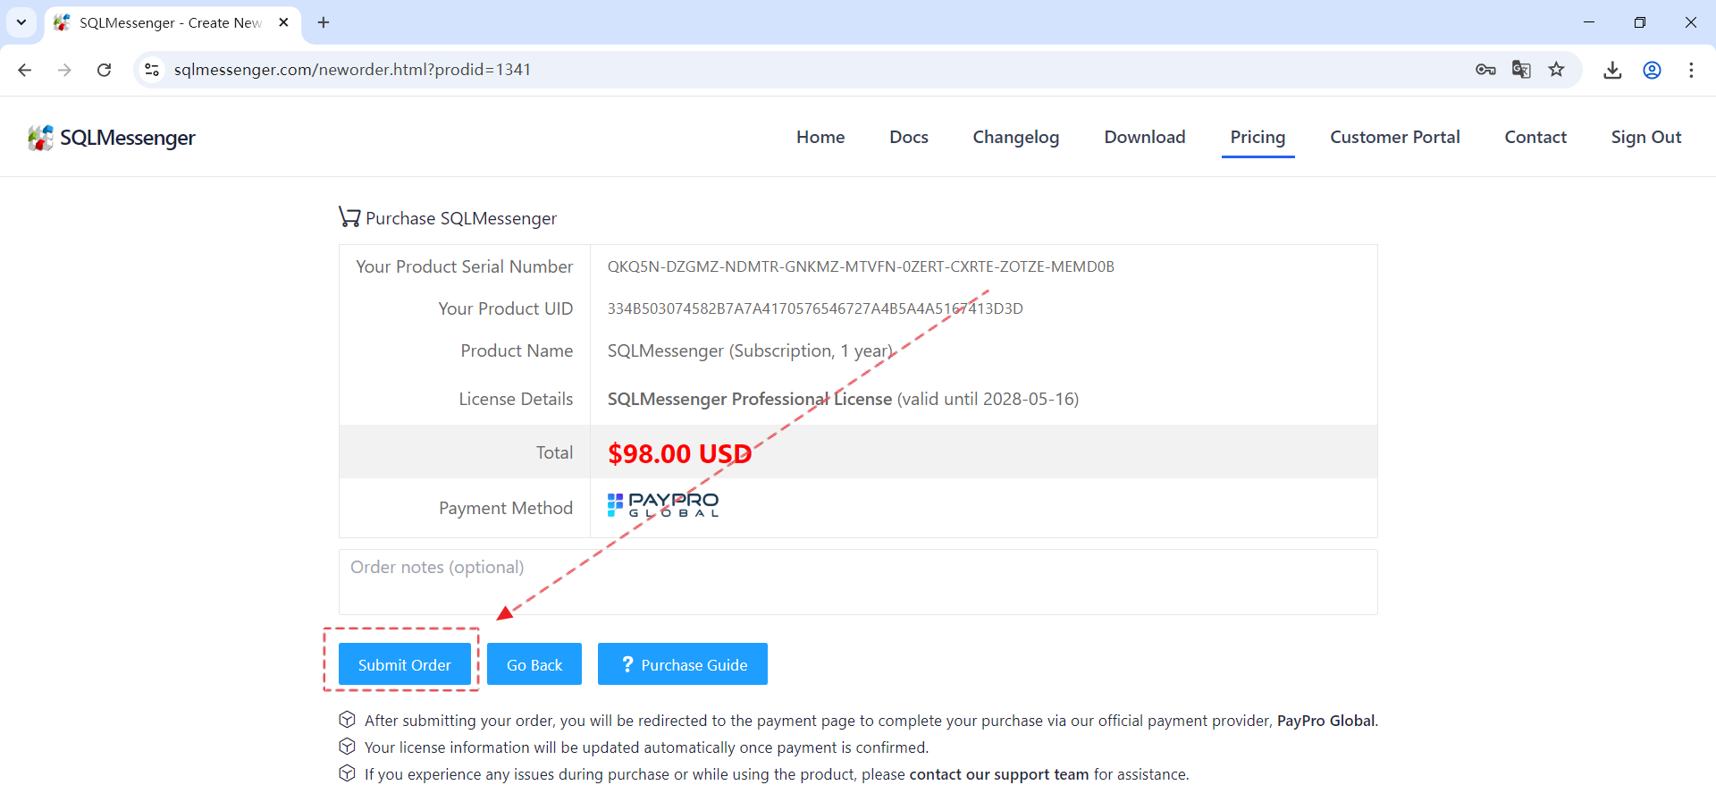Open the password manager key icon
This screenshot has width=1716, height=802.
[x=1485, y=70]
